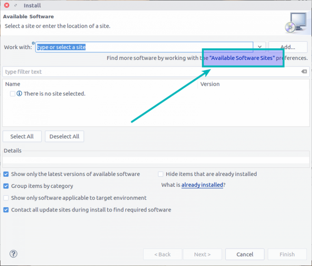Enable Show only software applicable to target environment

(x=6, y=198)
